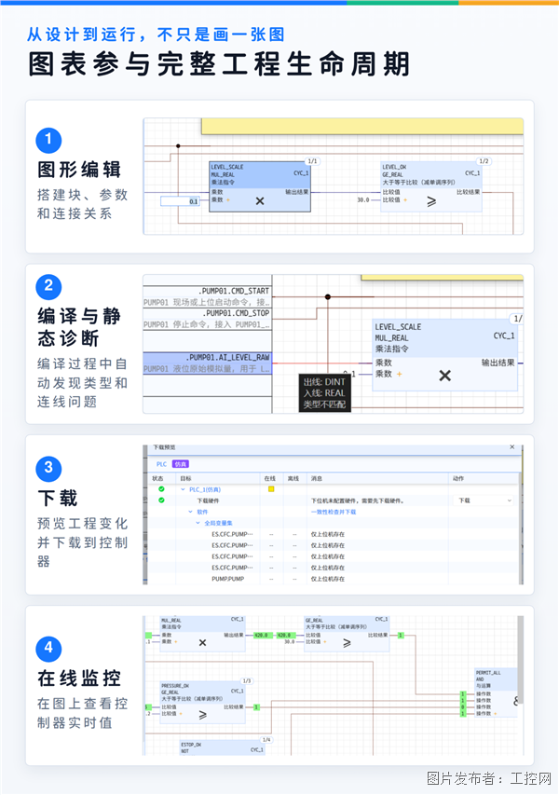Click the ≥ symbol in LEVEL_OK block
Screen dimensions: 559x795
(x=431, y=202)
